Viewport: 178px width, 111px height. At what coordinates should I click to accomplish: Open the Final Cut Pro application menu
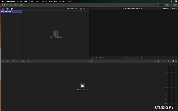(10, 1)
